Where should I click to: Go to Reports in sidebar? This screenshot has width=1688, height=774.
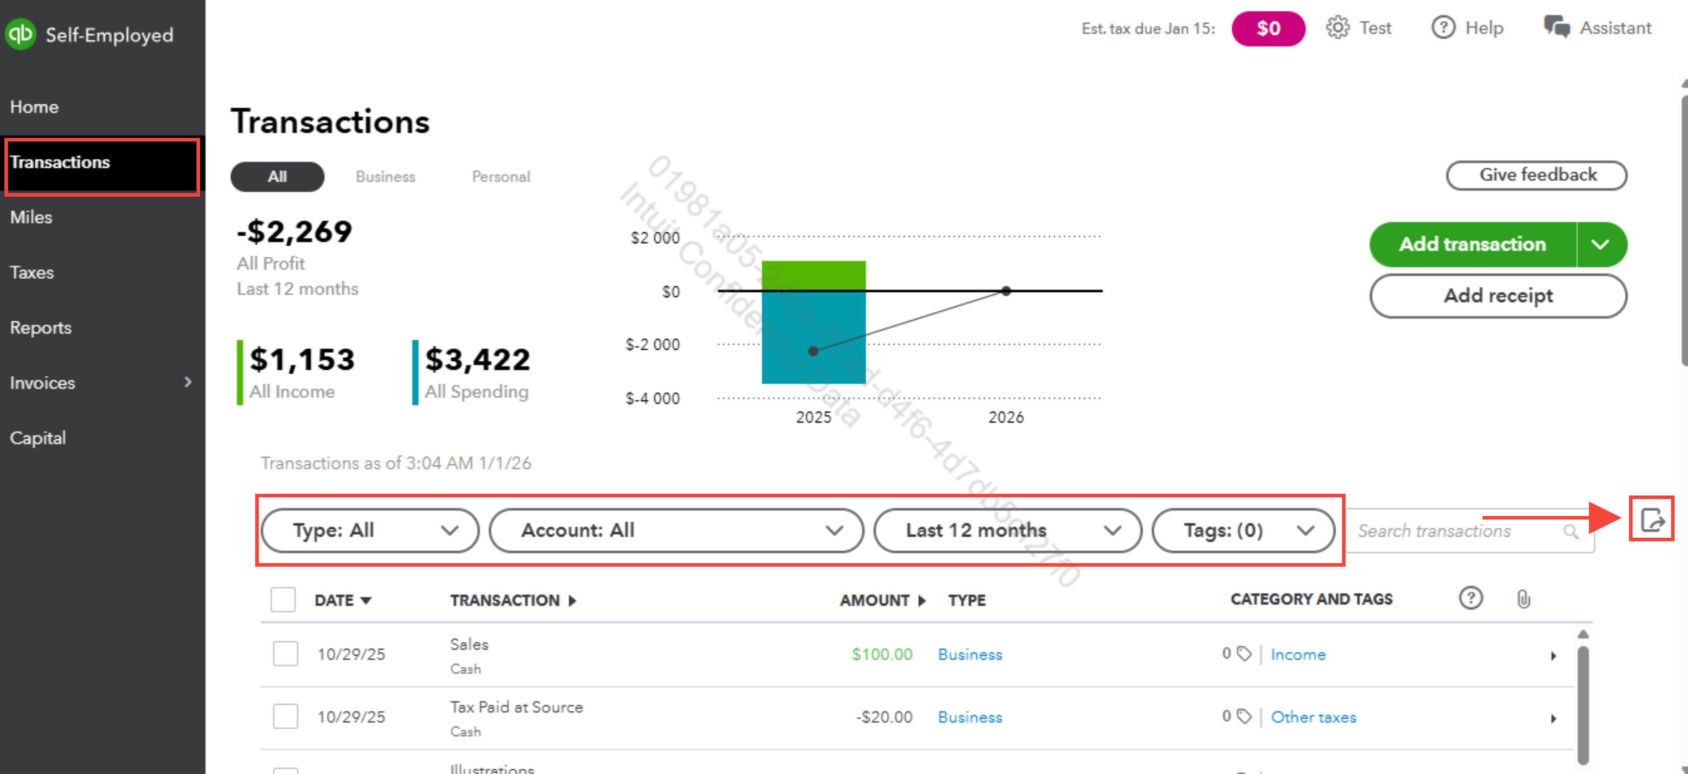click(x=40, y=328)
